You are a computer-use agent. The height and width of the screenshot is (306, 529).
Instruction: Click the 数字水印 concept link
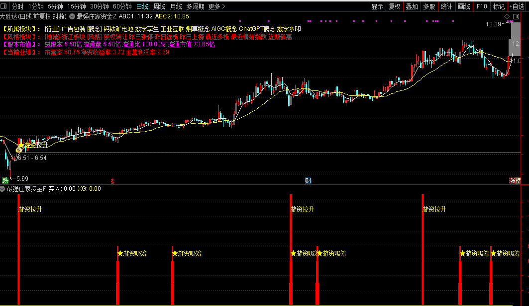[x=289, y=29]
